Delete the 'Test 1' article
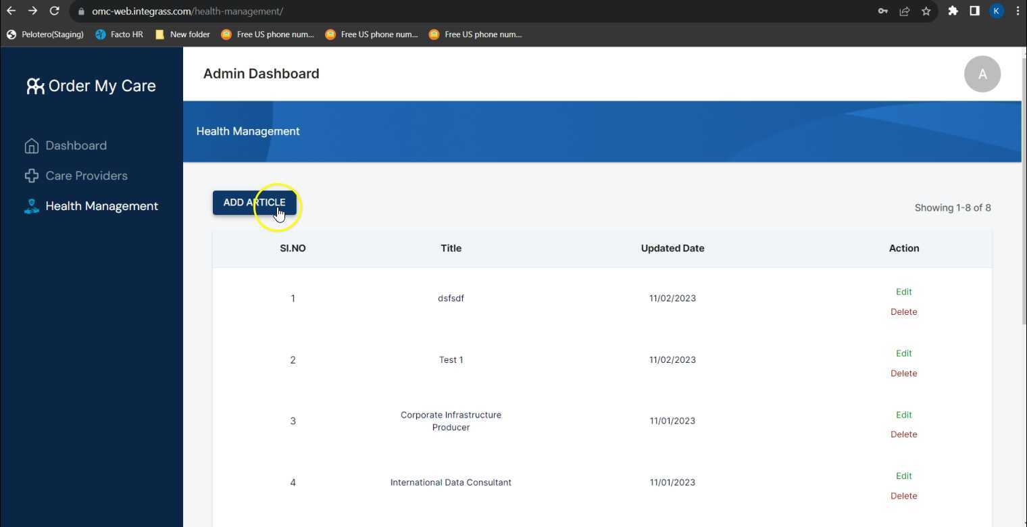 pos(903,374)
